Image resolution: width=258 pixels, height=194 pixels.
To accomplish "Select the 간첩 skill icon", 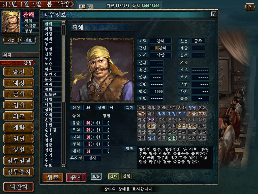I will [x=172, y=138].
